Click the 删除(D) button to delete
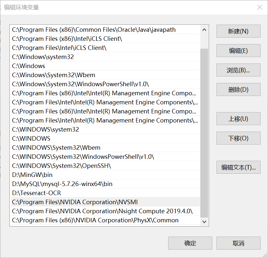Screen dimensions: 268x258 click(238, 89)
